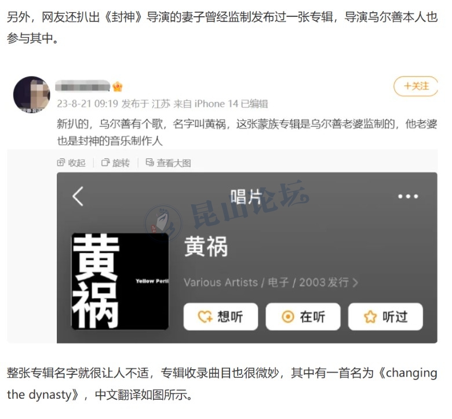
Task: Tap the back arrow on record page
Action: pos(78,196)
